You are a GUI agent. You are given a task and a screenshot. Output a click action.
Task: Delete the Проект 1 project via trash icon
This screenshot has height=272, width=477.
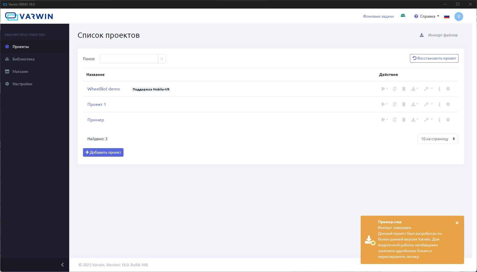(x=404, y=104)
